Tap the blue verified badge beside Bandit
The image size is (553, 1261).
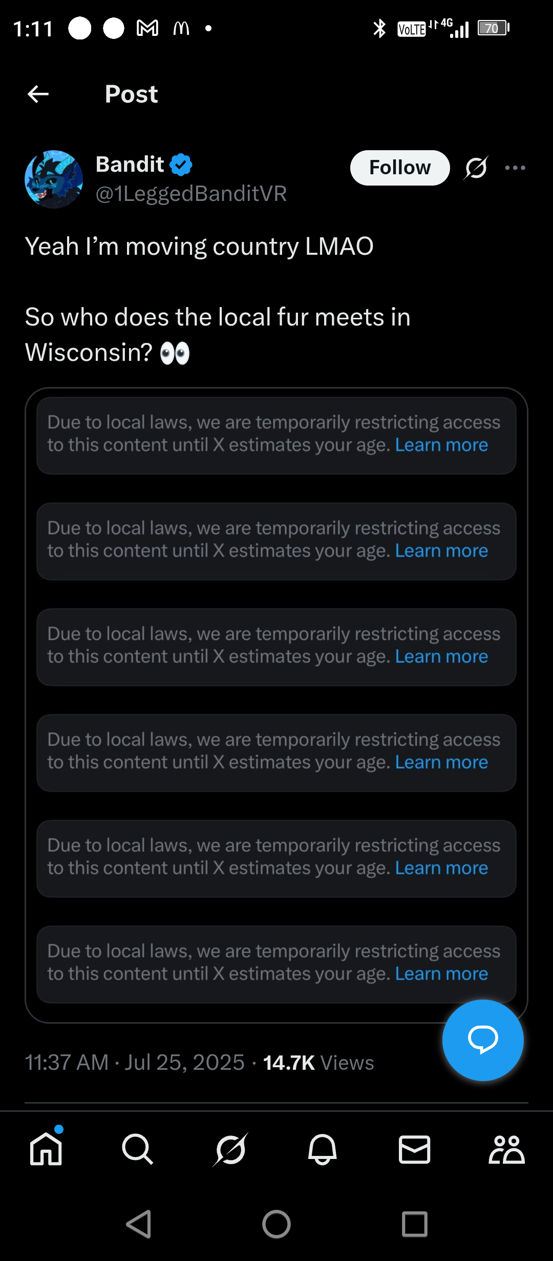point(181,165)
